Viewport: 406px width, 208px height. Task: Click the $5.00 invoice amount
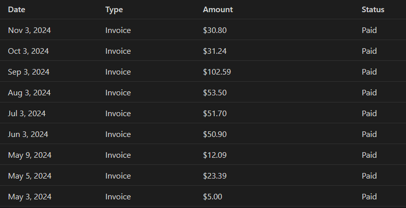pos(213,197)
